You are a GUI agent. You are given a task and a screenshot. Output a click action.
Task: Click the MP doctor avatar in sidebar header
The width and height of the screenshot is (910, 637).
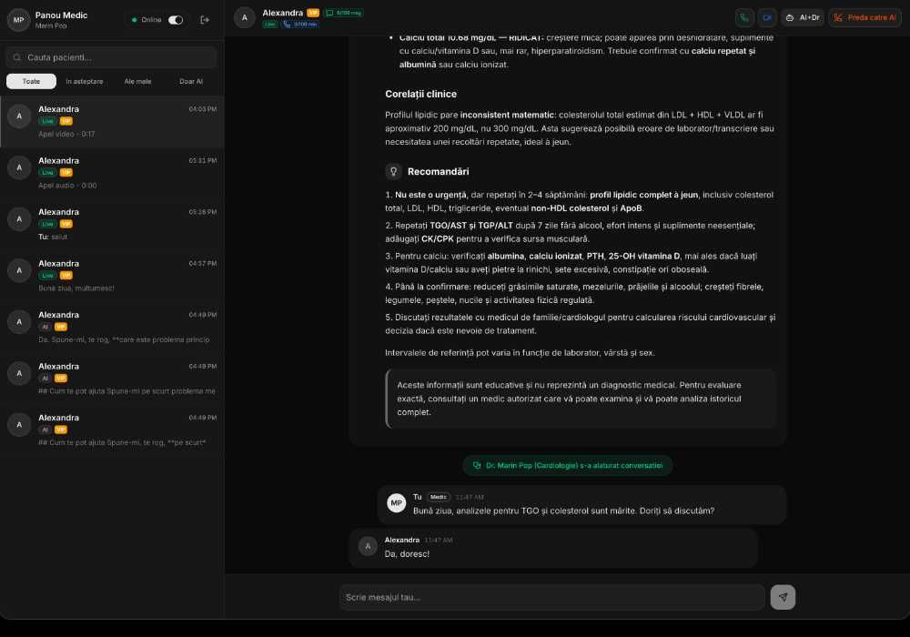[x=18, y=20]
